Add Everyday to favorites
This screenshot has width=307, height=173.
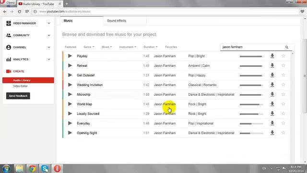[283, 123]
